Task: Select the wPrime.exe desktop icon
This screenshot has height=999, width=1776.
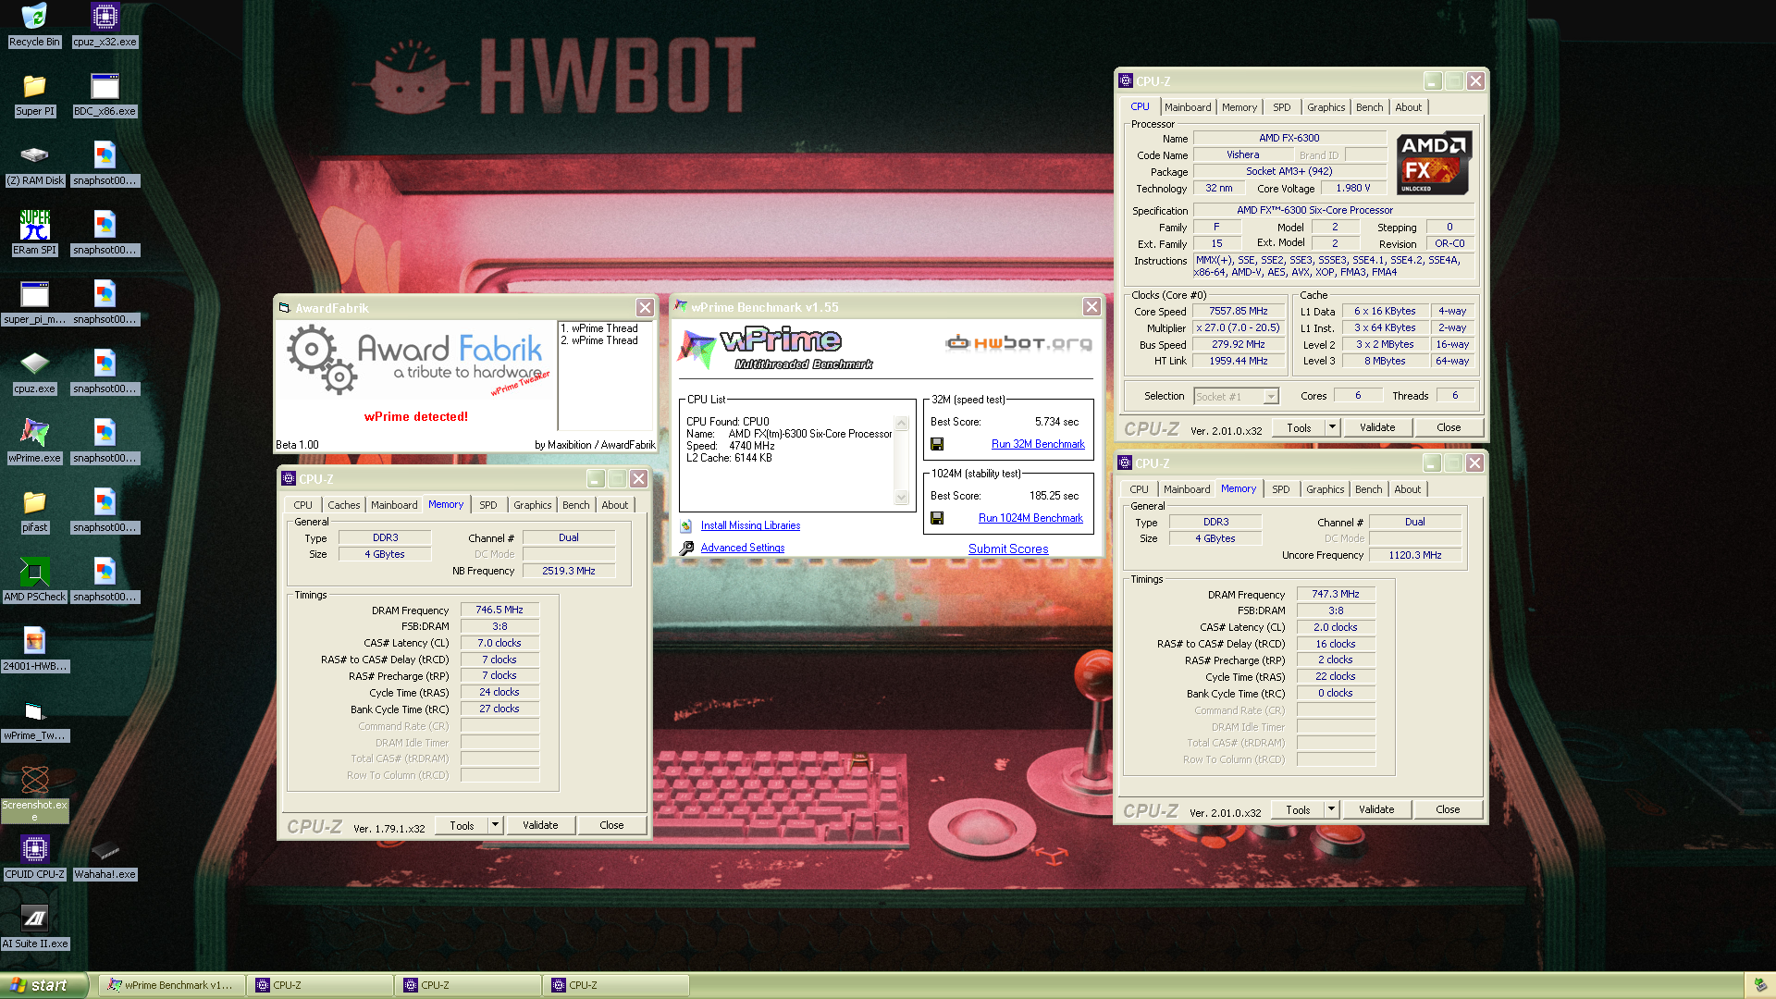Action: coord(34,441)
